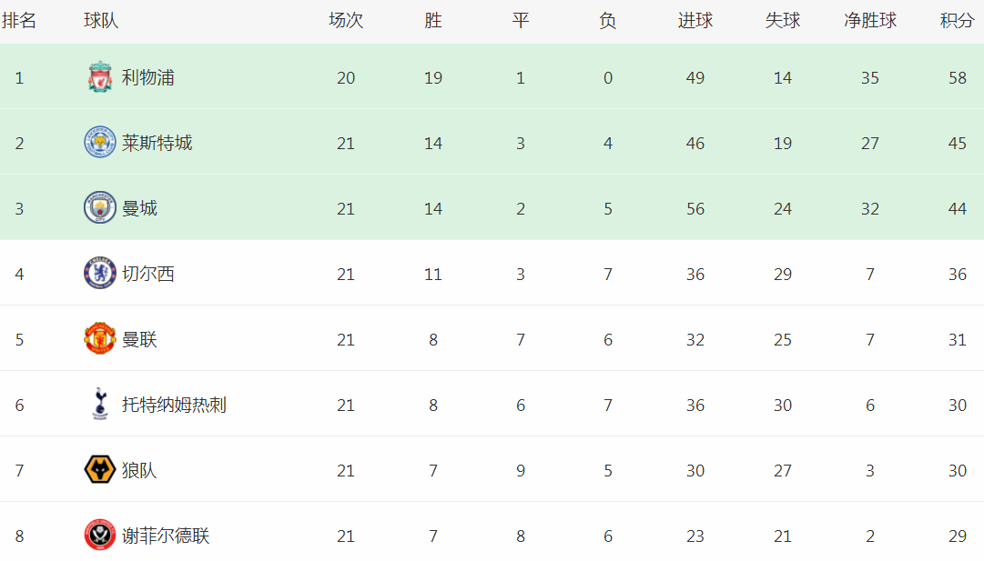Click the 排名 column header

19,21
